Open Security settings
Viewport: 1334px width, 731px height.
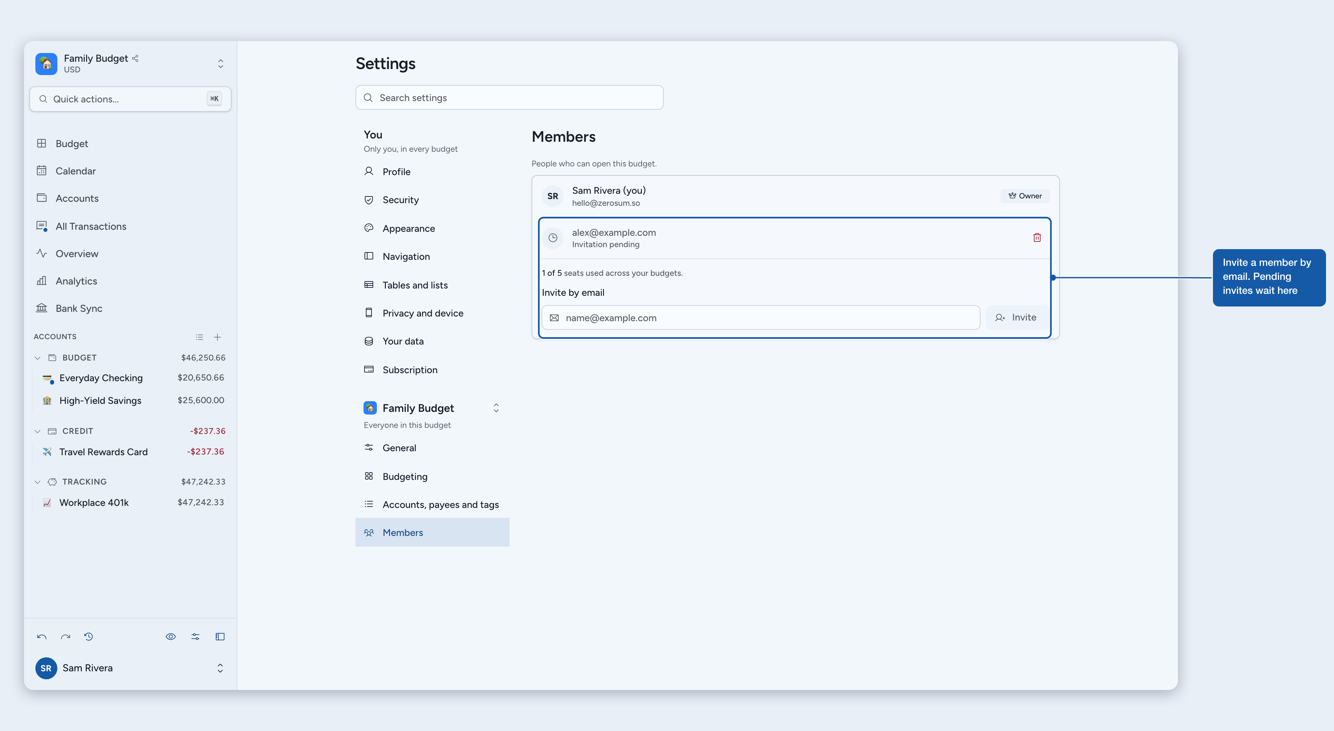433,200
